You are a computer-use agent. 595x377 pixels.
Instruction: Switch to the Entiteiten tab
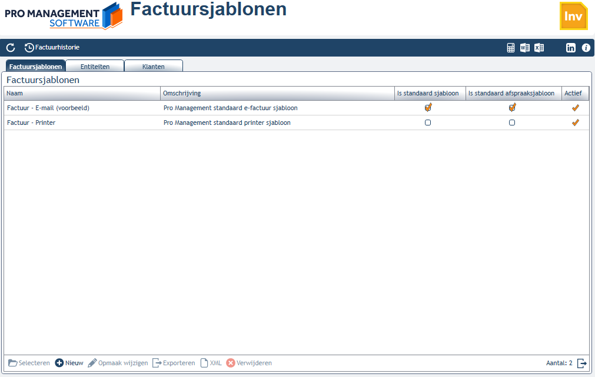[x=95, y=66]
